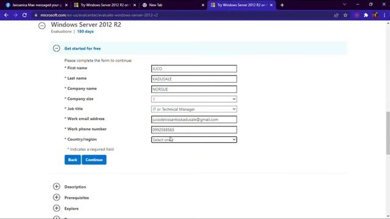Open the Chrome three-dot menu
The image size is (390, 219).
coord(385,15)
